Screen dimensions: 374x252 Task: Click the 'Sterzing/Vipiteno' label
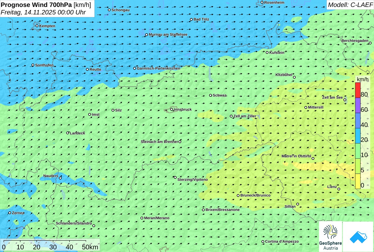193,179
